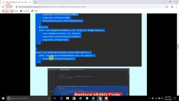The image size is (179, 101).
Task: Click the 'private class WebChromeClientDemo' line
Action: coord(63,52)
